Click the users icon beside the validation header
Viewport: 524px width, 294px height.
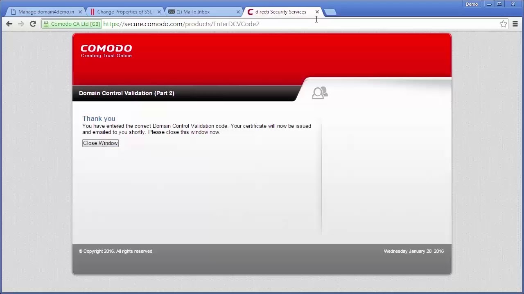[x=320, y=93]
